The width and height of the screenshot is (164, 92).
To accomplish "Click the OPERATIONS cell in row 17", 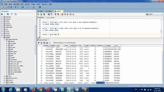I will [109, 83].
